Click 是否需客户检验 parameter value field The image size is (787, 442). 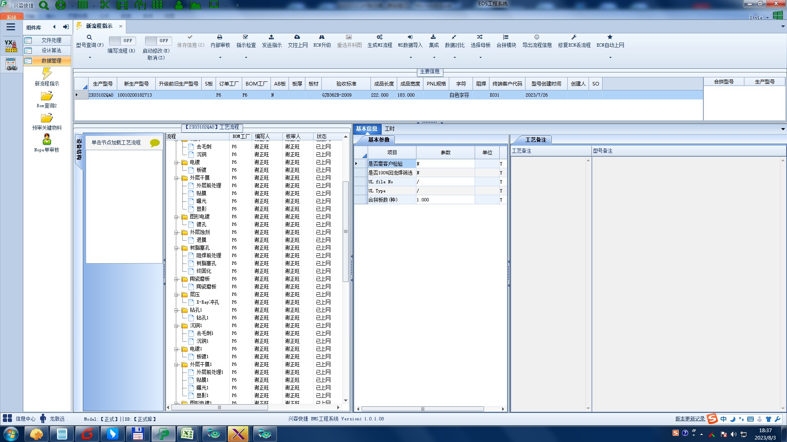point(445,164)
